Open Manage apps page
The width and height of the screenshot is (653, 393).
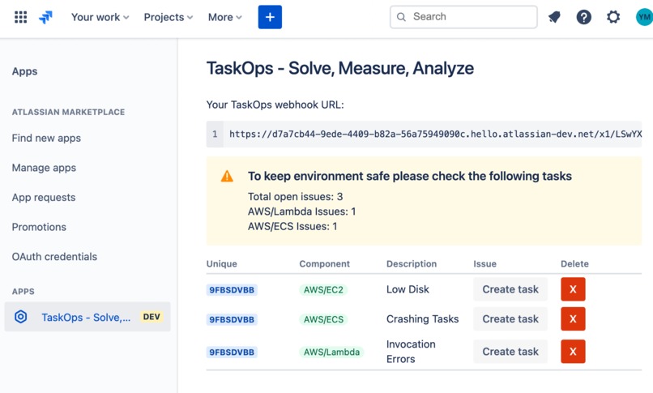click(x=44, y=168)
